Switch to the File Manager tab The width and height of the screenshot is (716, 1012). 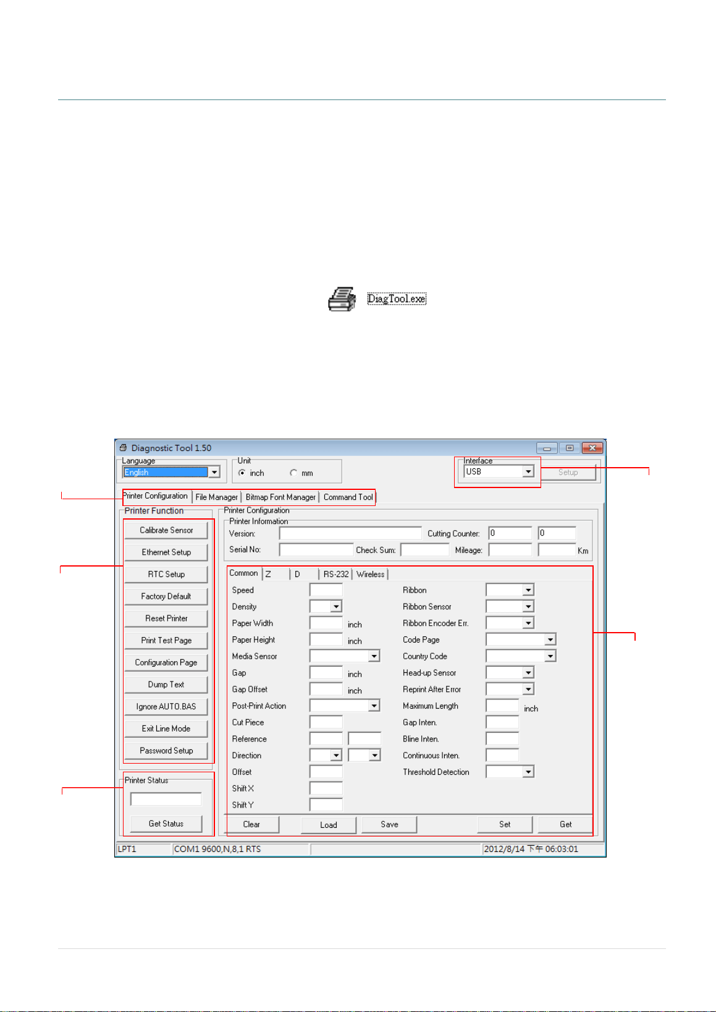click(216, 497)
